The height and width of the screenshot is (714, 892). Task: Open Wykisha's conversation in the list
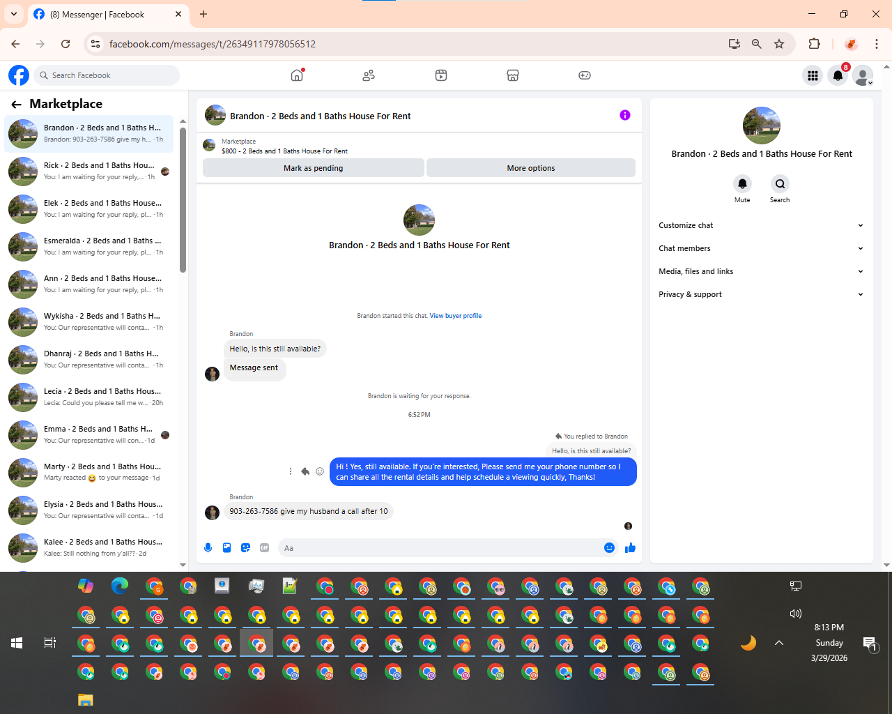click(89, 322)
